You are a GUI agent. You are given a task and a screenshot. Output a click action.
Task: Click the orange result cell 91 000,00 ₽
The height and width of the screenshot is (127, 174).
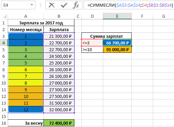117,49
